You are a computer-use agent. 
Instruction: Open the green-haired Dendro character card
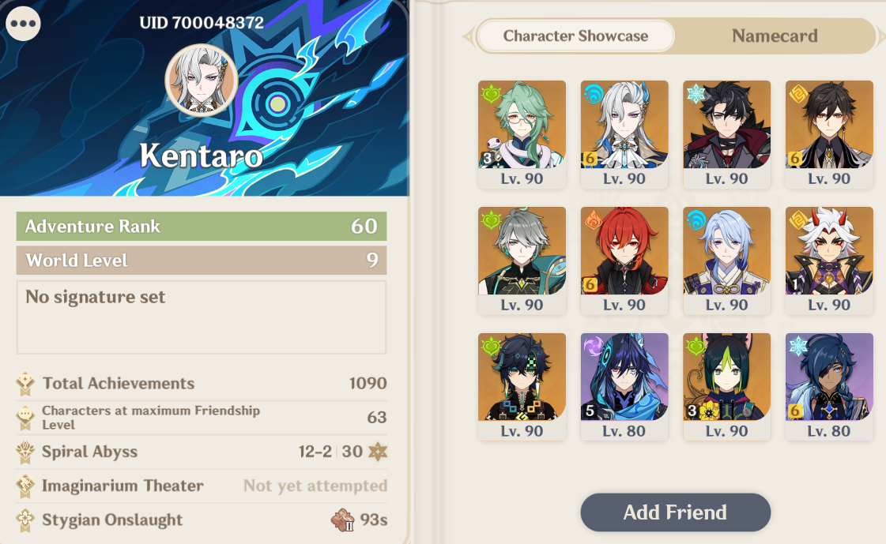(522, 134)
